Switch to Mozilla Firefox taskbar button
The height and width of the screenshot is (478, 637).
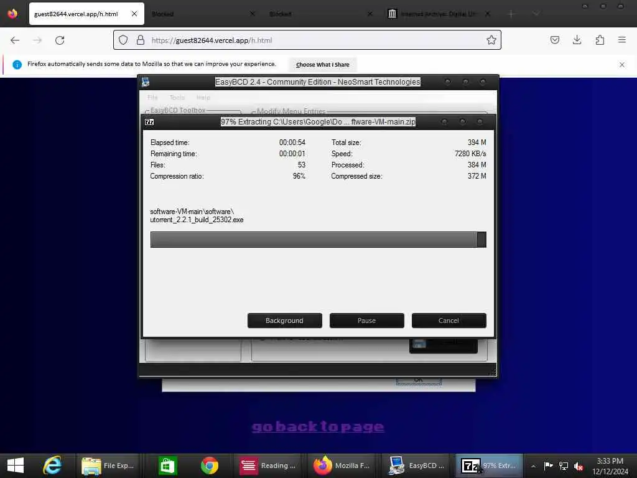(x=342, y=466)
